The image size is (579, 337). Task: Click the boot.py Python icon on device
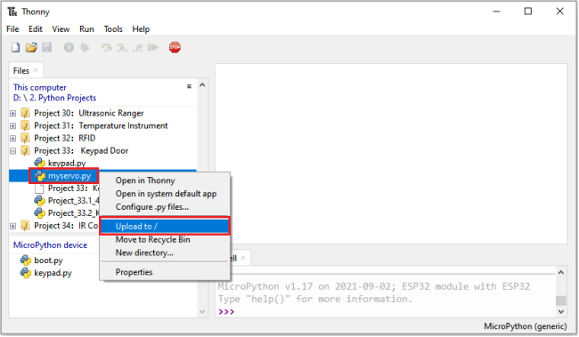coord(26,261)
